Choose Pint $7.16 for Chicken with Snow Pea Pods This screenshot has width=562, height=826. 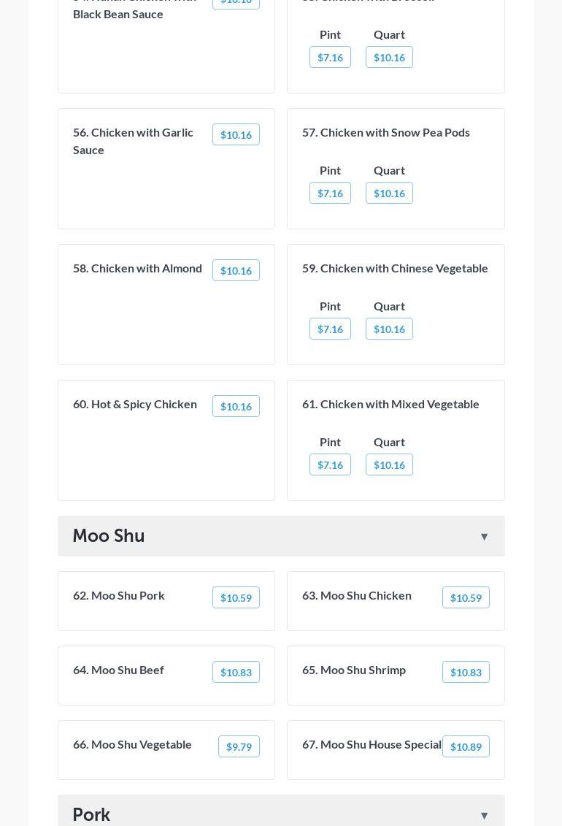tap(330, 194)
